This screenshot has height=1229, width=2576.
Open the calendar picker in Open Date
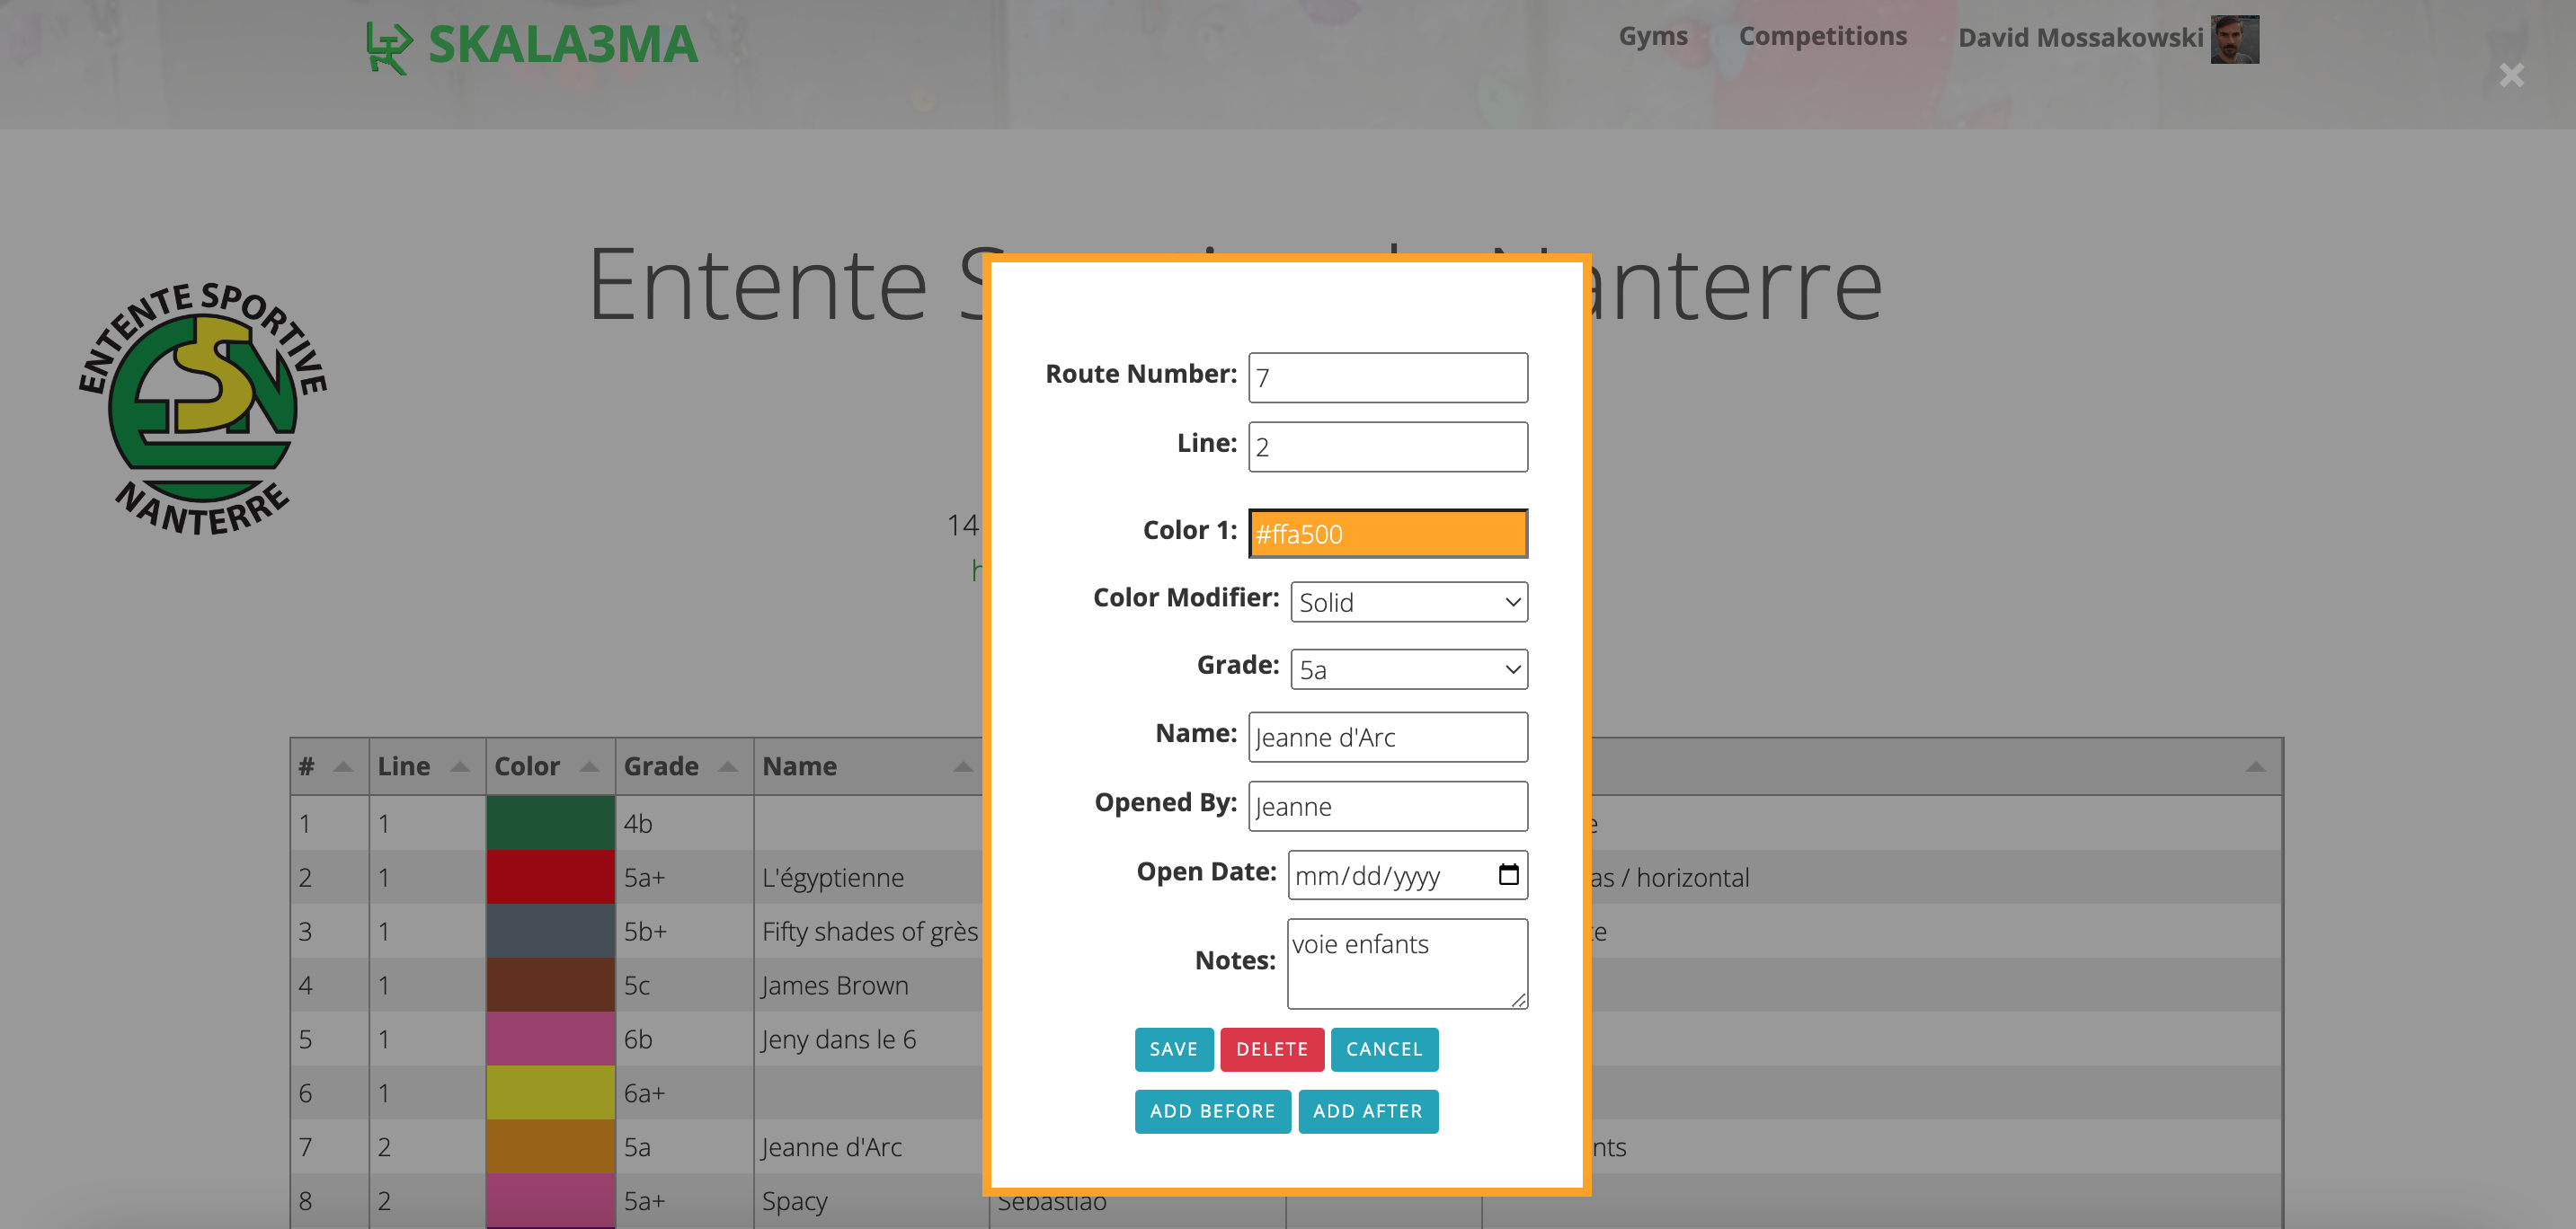pos(1508,874)
